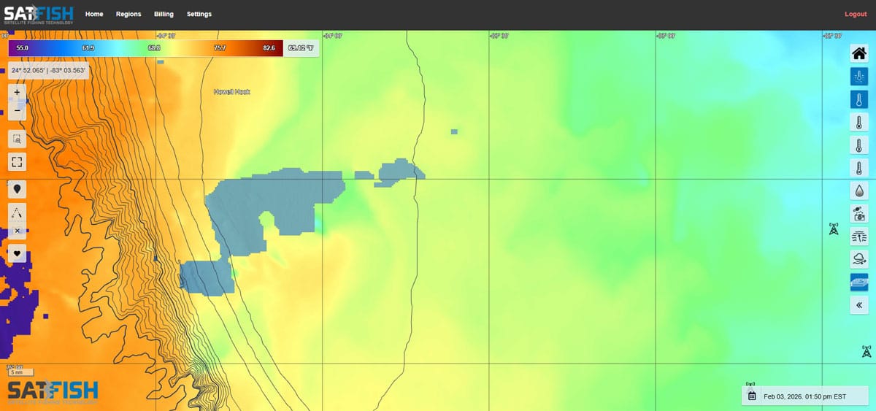
Task: Zoom in using the plus button
Action: [18, 93]
